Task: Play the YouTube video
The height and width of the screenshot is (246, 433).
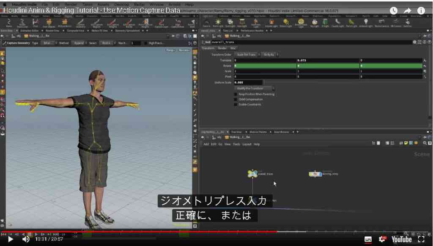Action: (11, 239)
